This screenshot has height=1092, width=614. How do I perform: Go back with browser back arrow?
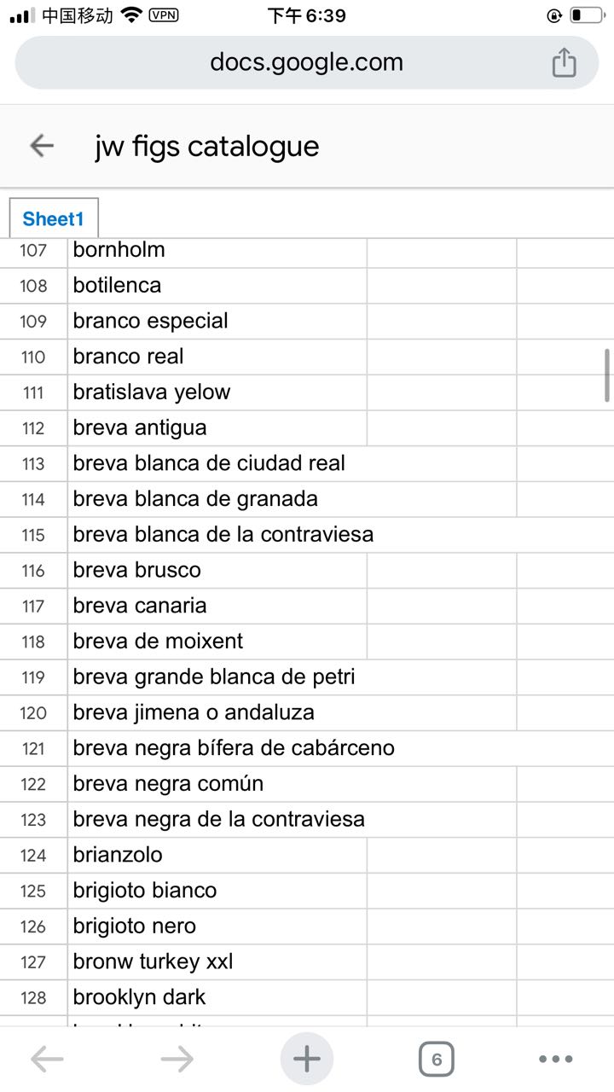coord(47,1060)
